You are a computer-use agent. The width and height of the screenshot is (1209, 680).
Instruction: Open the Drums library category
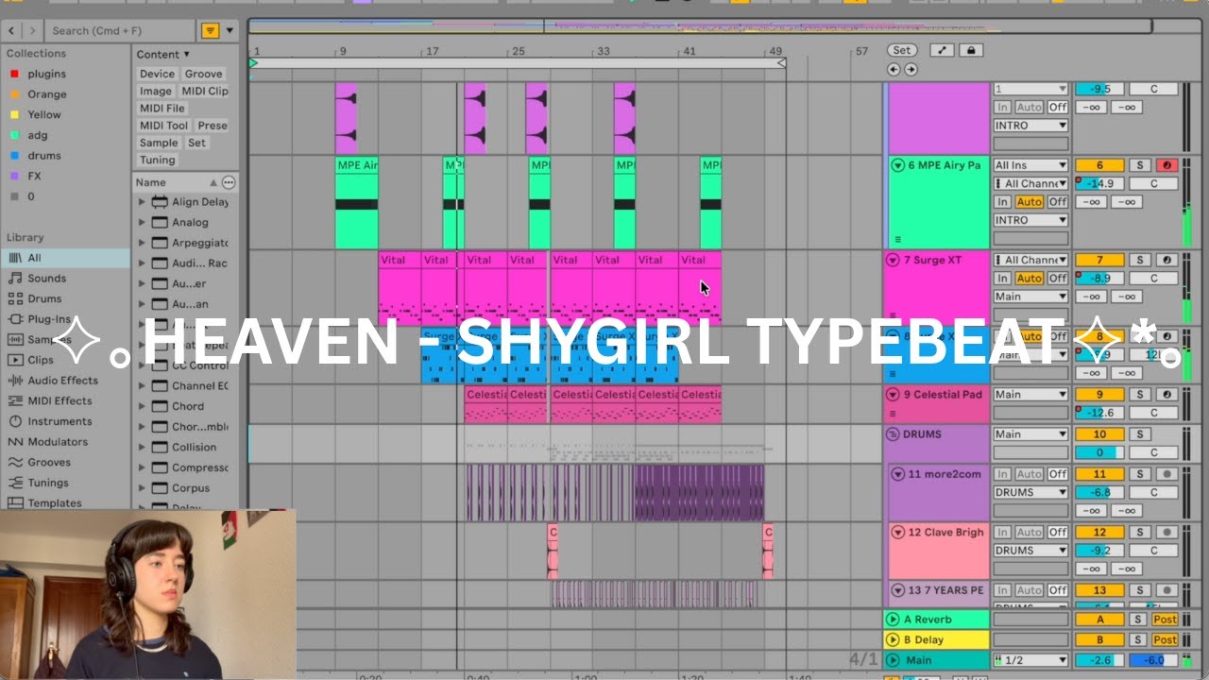point(44,298)
